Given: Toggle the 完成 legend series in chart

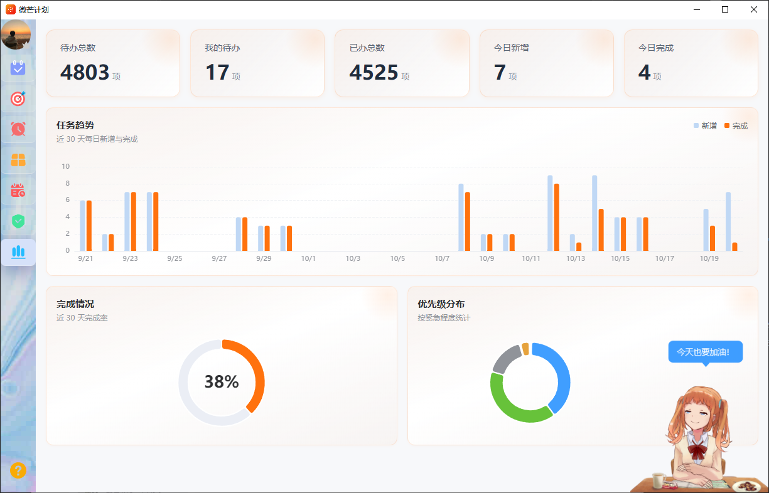Looking at the screenshot, I should pyautogui.click(x=736, y=126).
